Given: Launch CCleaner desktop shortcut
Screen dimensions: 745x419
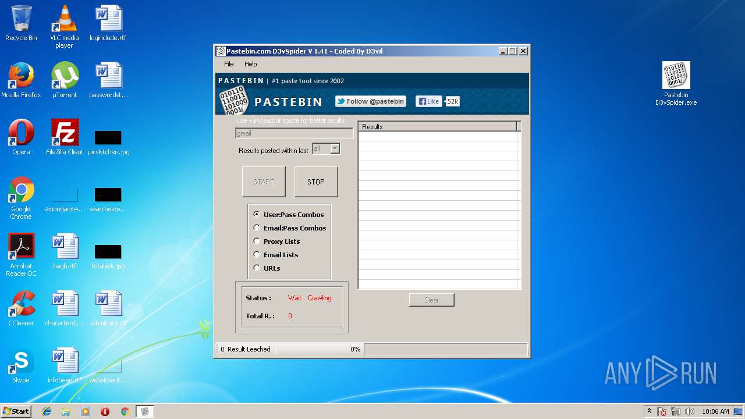Looking at the screenshot, I should click(21, 308).
